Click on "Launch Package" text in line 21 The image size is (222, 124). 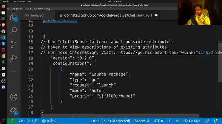click(x=109, y=74)
